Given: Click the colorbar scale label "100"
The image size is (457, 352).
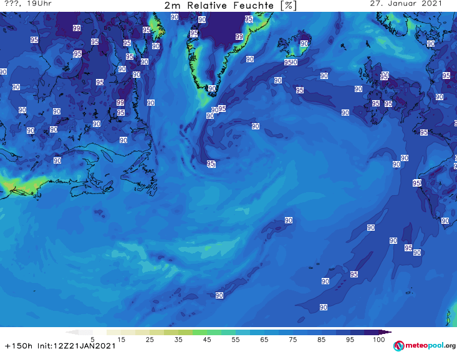Looking at the screenshot, I should coord(379,340).
